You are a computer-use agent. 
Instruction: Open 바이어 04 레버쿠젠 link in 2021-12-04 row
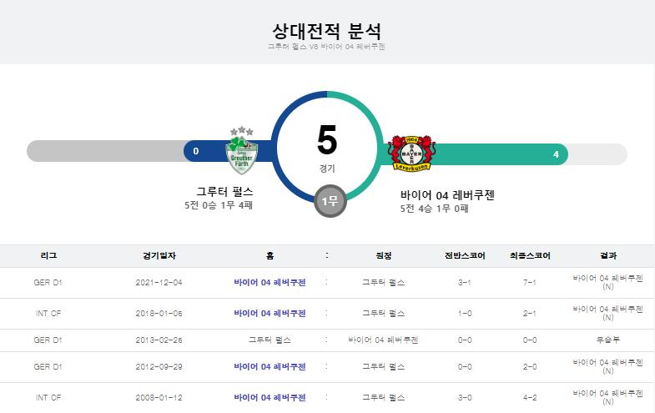(x=270, y=283)
